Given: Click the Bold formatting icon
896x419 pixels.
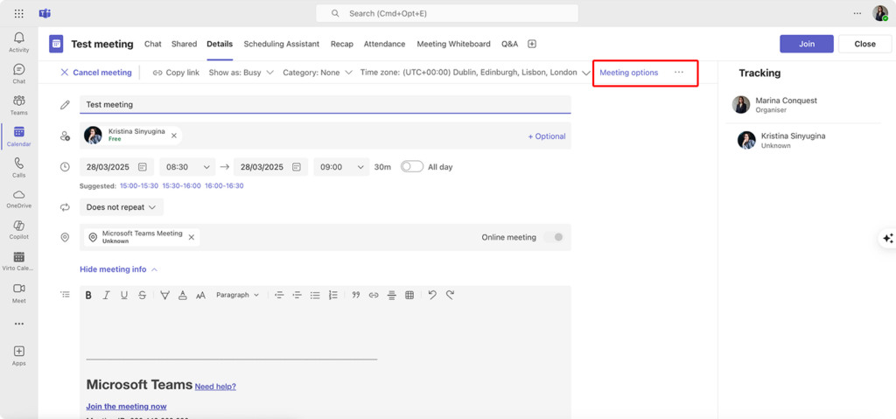Looking at the screenshot, I should pyautogui.click(x=88, y=296).
